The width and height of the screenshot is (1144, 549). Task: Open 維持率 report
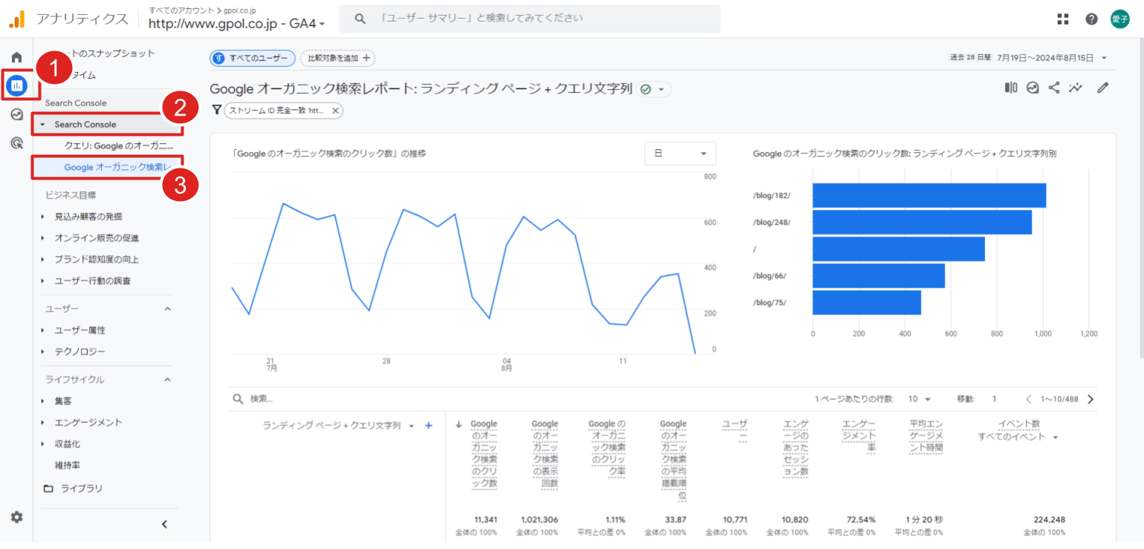click(x=68, y=465)
